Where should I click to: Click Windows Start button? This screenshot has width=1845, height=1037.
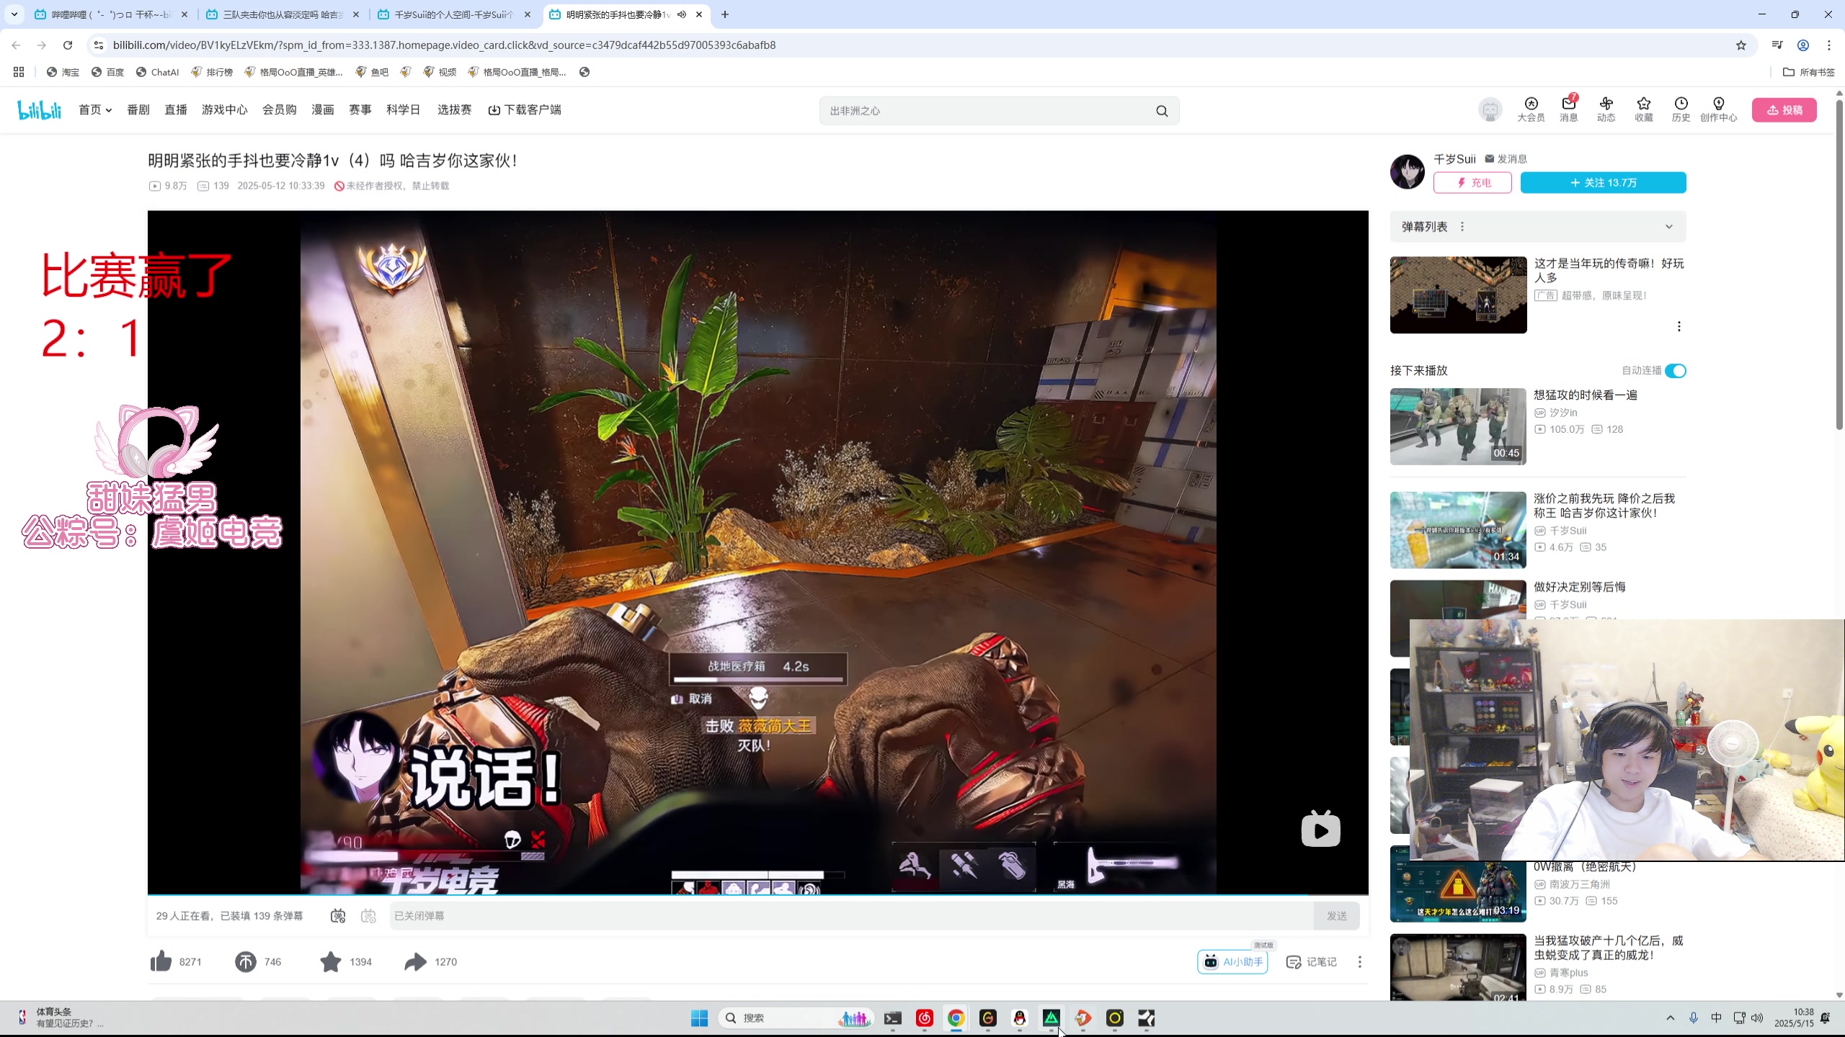699,1018
